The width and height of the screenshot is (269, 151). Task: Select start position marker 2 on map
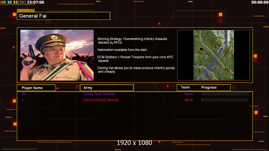pos(226,70)
